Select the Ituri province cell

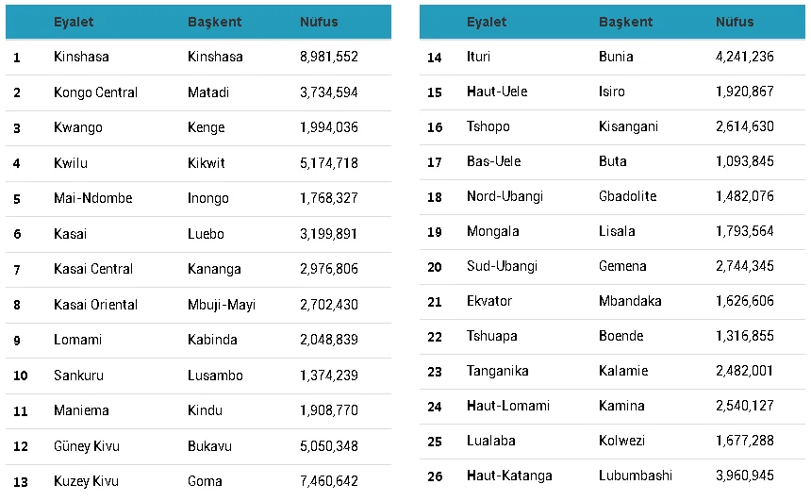[478, 57]
